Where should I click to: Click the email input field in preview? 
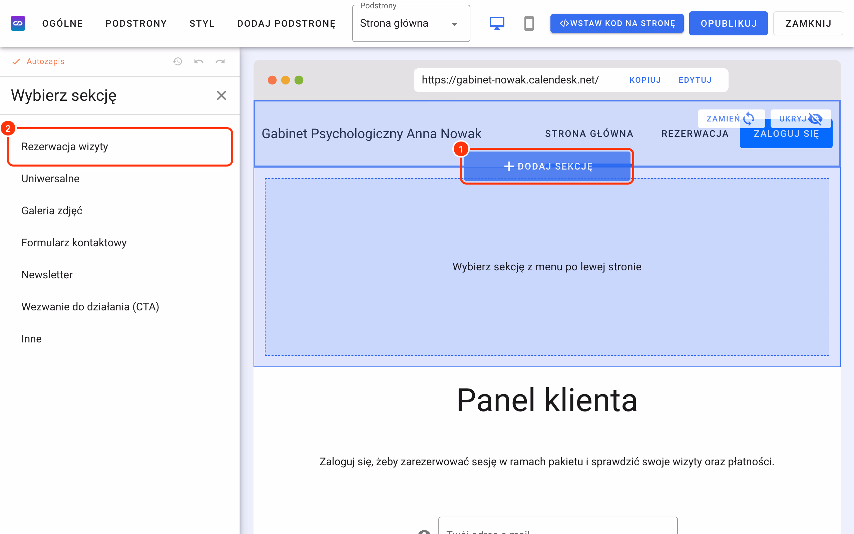pyautogui.click(x=557, y=526)
